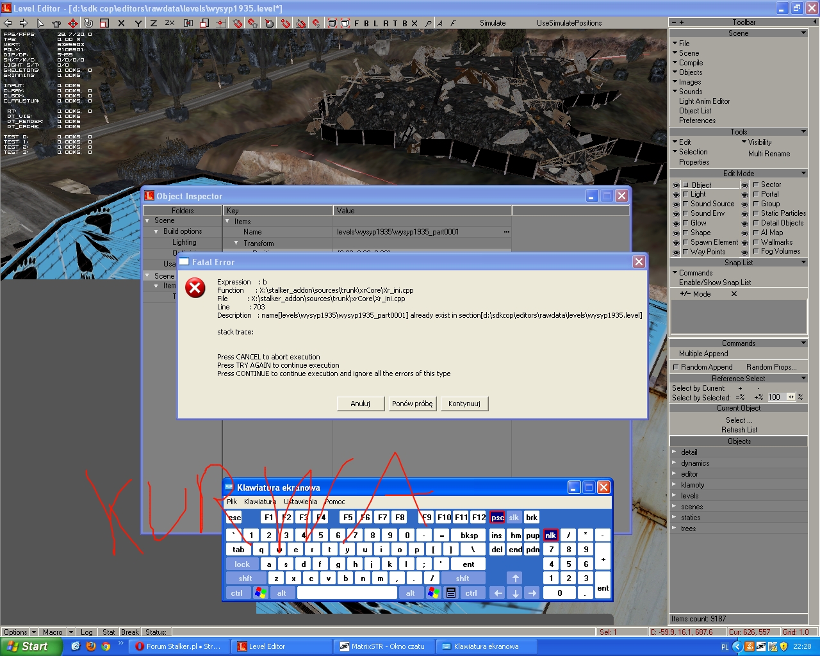Toggle the X axis constraint
Viewport: 820px width, 656px height.
pos(121,23)
